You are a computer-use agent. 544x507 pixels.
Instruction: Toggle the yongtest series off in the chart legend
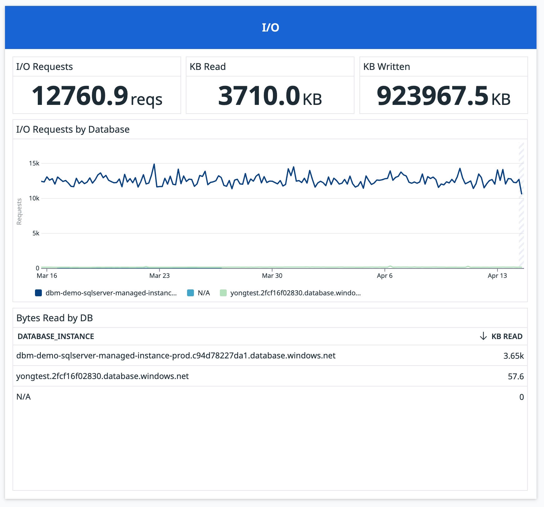coord(295,293)
